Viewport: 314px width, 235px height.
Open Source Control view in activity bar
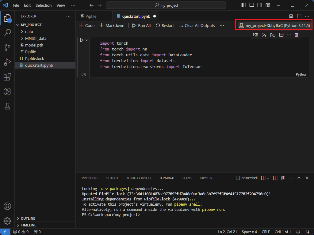7,47
